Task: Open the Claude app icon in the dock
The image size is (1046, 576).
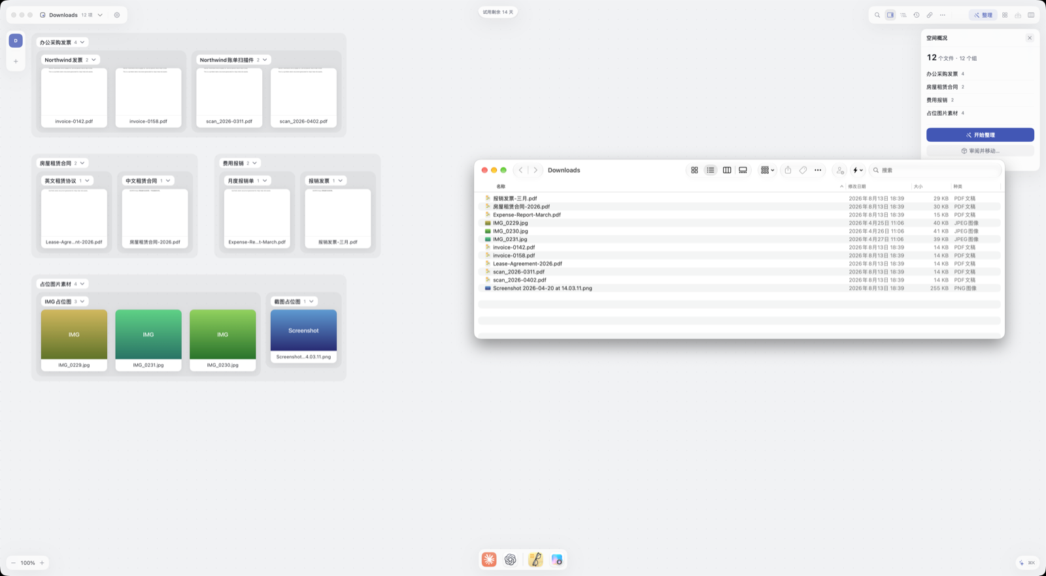Action: coord(489,560)
